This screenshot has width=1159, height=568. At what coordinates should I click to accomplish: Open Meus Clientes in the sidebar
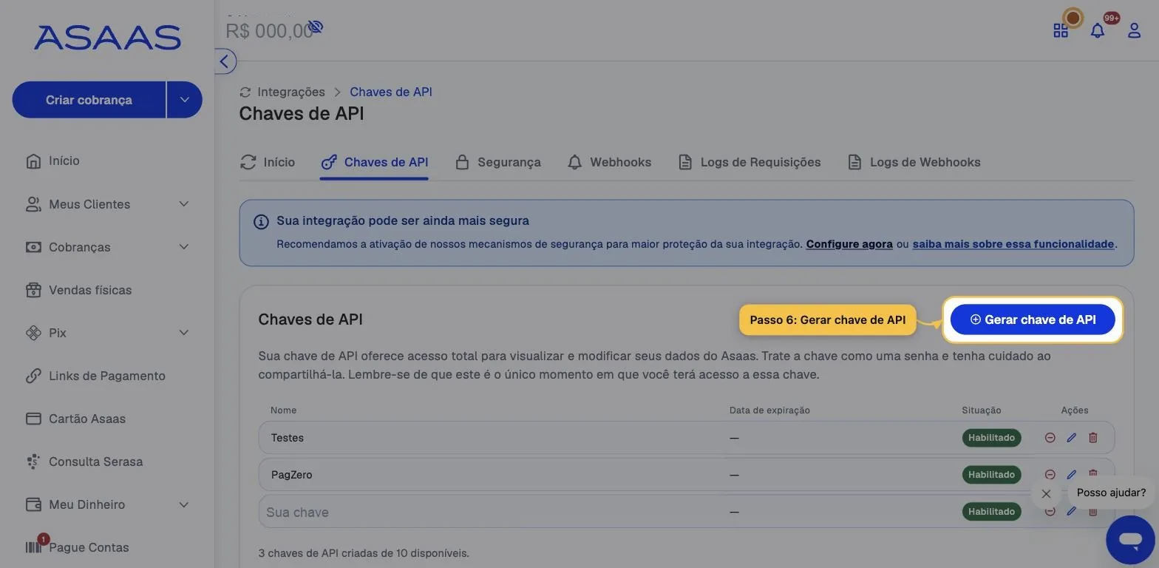pos(89,204)
